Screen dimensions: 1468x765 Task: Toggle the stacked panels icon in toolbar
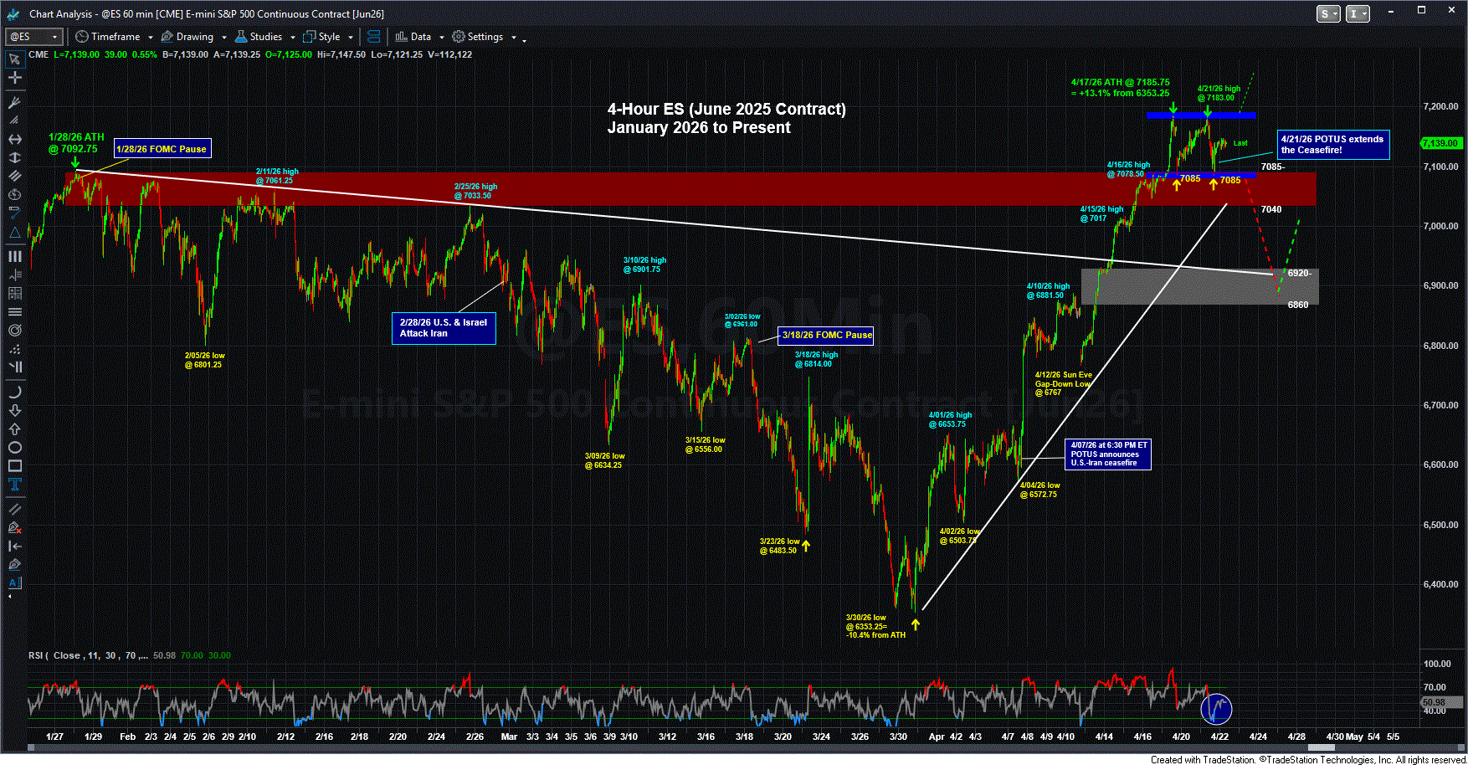[374, 37]
